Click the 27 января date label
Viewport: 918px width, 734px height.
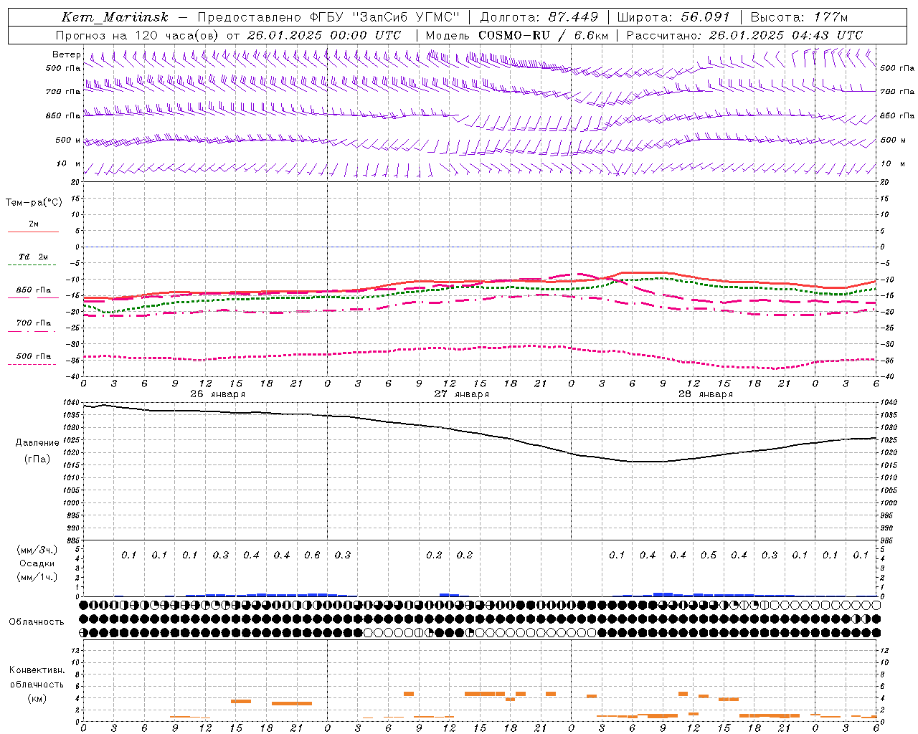click(461, 394)
